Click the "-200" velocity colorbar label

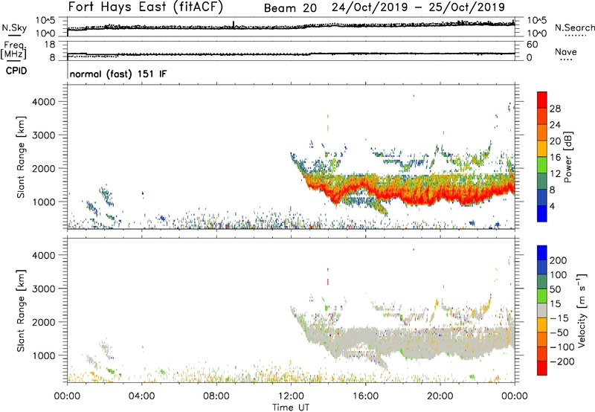click(562, 361)
